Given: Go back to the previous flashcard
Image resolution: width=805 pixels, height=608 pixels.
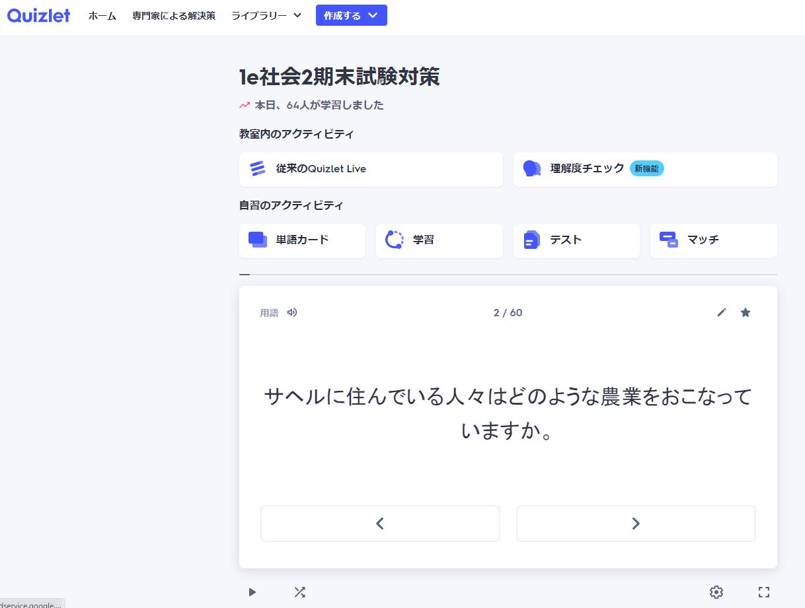Looking at the screenshot, I should 380,524.
